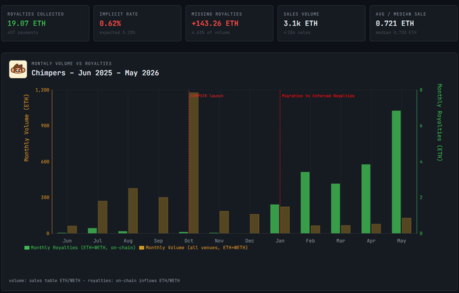Click the Migration to Enforced Royalties marker label
Image resolution: width=459 pixels, height=293 pixels.
[x=318, y=96]
